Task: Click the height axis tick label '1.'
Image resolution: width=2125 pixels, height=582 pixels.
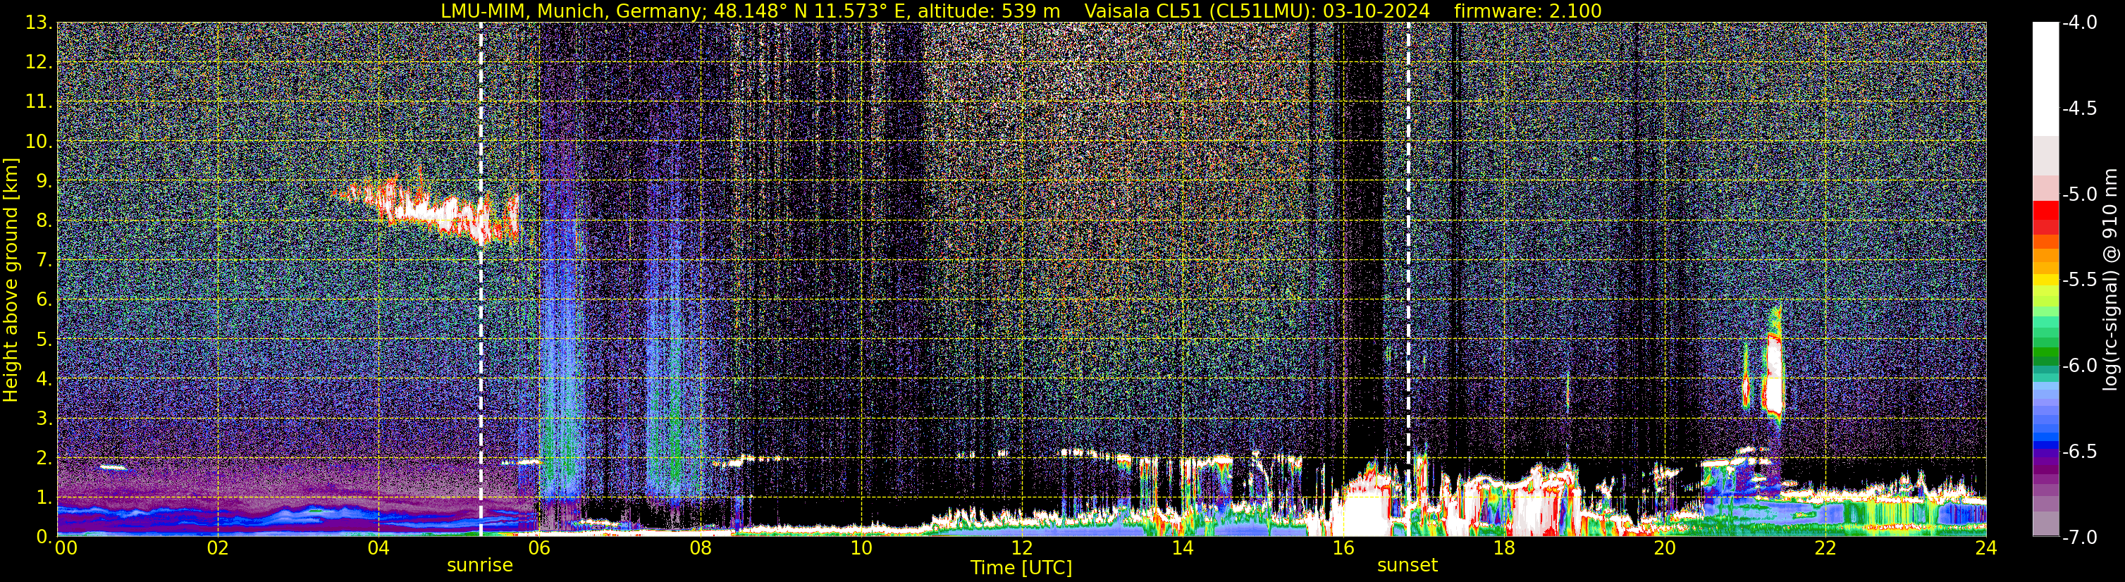Action: pos(44,498)
